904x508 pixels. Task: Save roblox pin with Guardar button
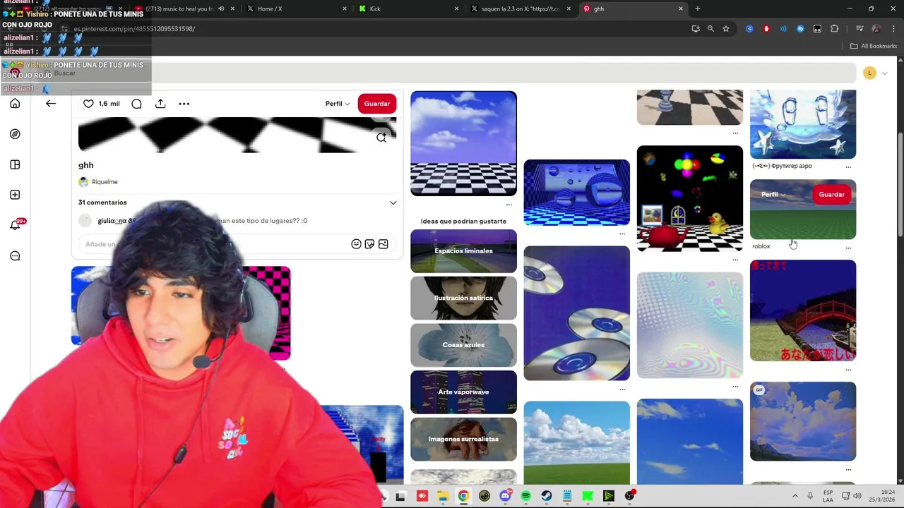coord(831,195)
